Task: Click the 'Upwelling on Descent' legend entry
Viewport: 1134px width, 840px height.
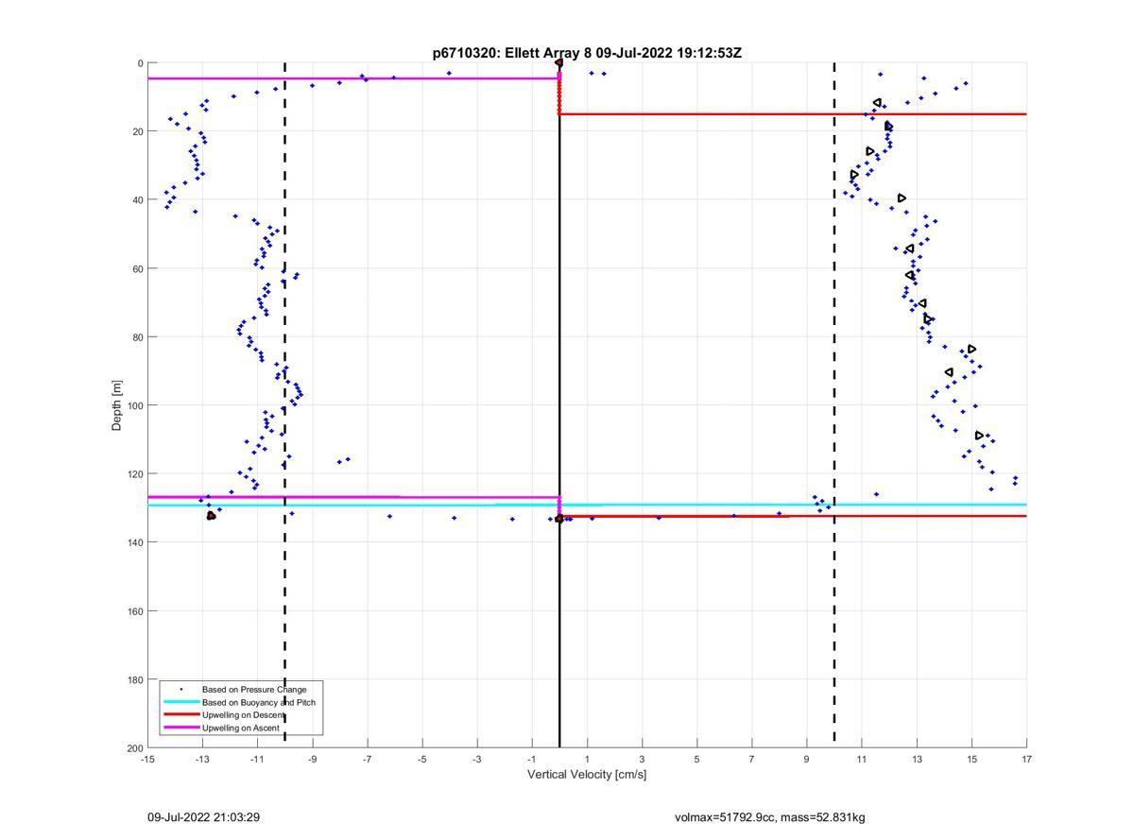Action: point(244,715)
